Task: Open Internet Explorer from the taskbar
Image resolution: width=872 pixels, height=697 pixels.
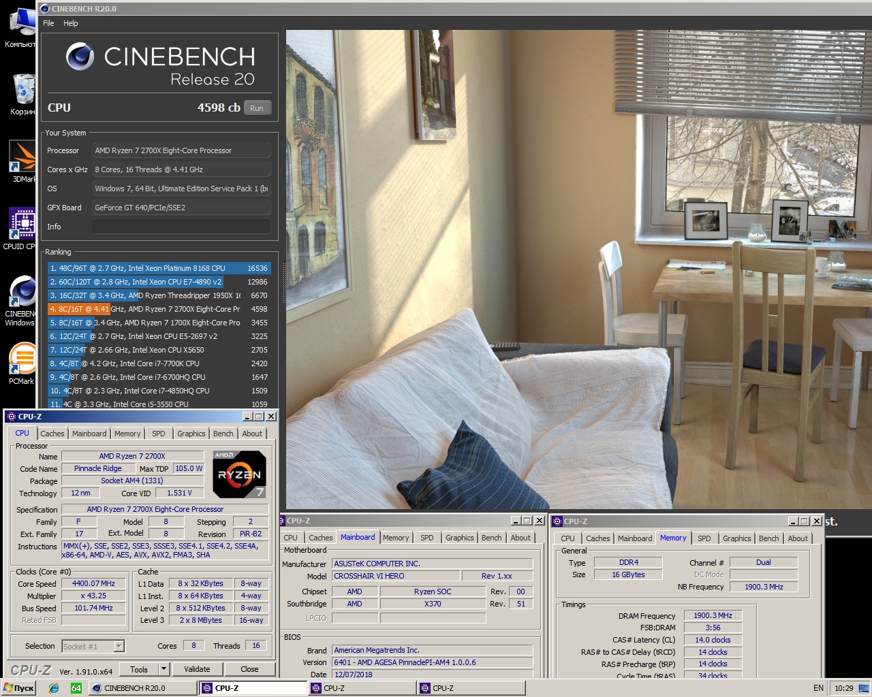Action: (x=54, y=688)
